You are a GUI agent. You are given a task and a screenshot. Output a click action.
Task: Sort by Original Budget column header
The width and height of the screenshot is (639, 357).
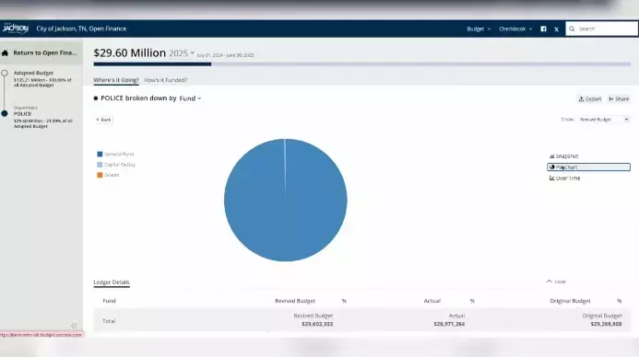click(570, 301)
